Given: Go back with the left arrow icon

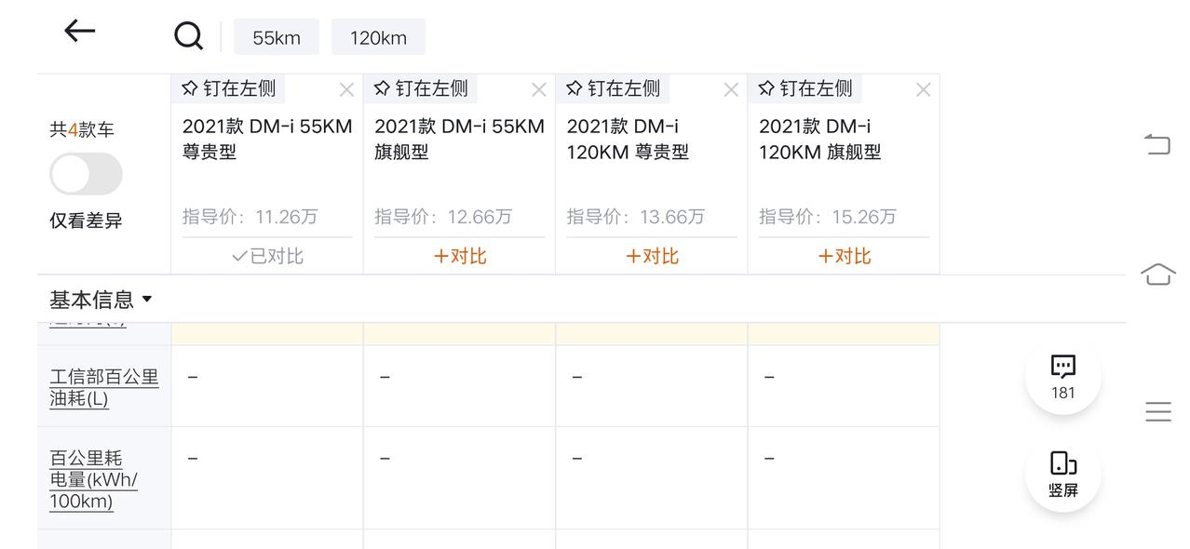Looking at the screenshot, I should [80, 31].
